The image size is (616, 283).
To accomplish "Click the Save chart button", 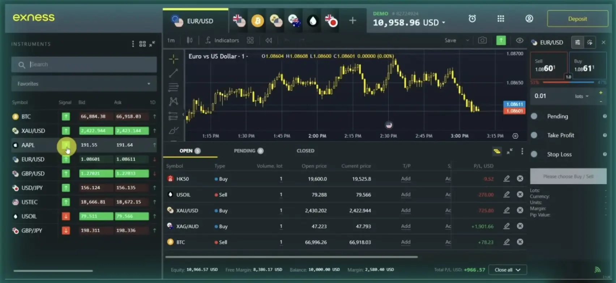I will (450, 40).
